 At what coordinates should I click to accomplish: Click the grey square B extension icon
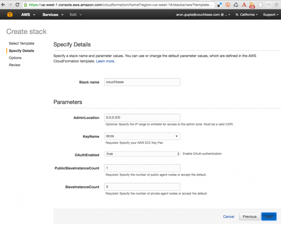click(x=268, y=5)
